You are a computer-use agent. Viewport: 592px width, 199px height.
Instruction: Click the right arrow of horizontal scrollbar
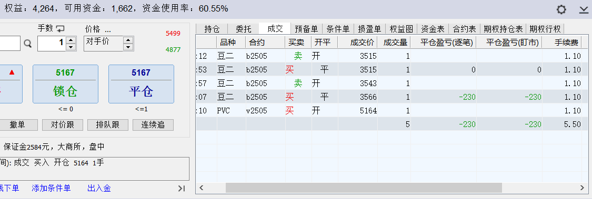click(583, 187)
